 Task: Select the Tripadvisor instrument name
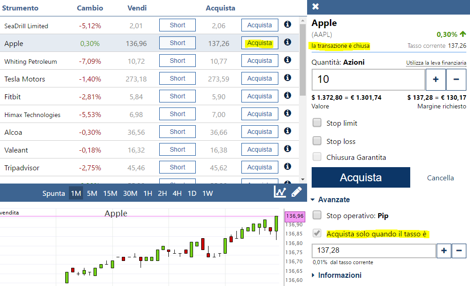pos(22,168)
